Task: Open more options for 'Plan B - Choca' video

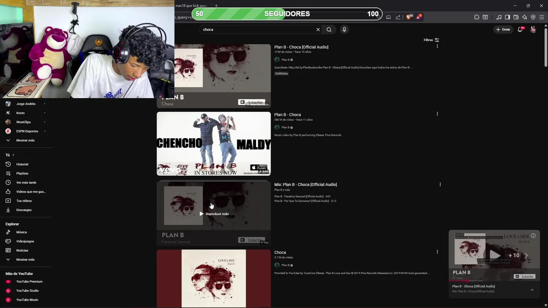Action: point(437,114)
